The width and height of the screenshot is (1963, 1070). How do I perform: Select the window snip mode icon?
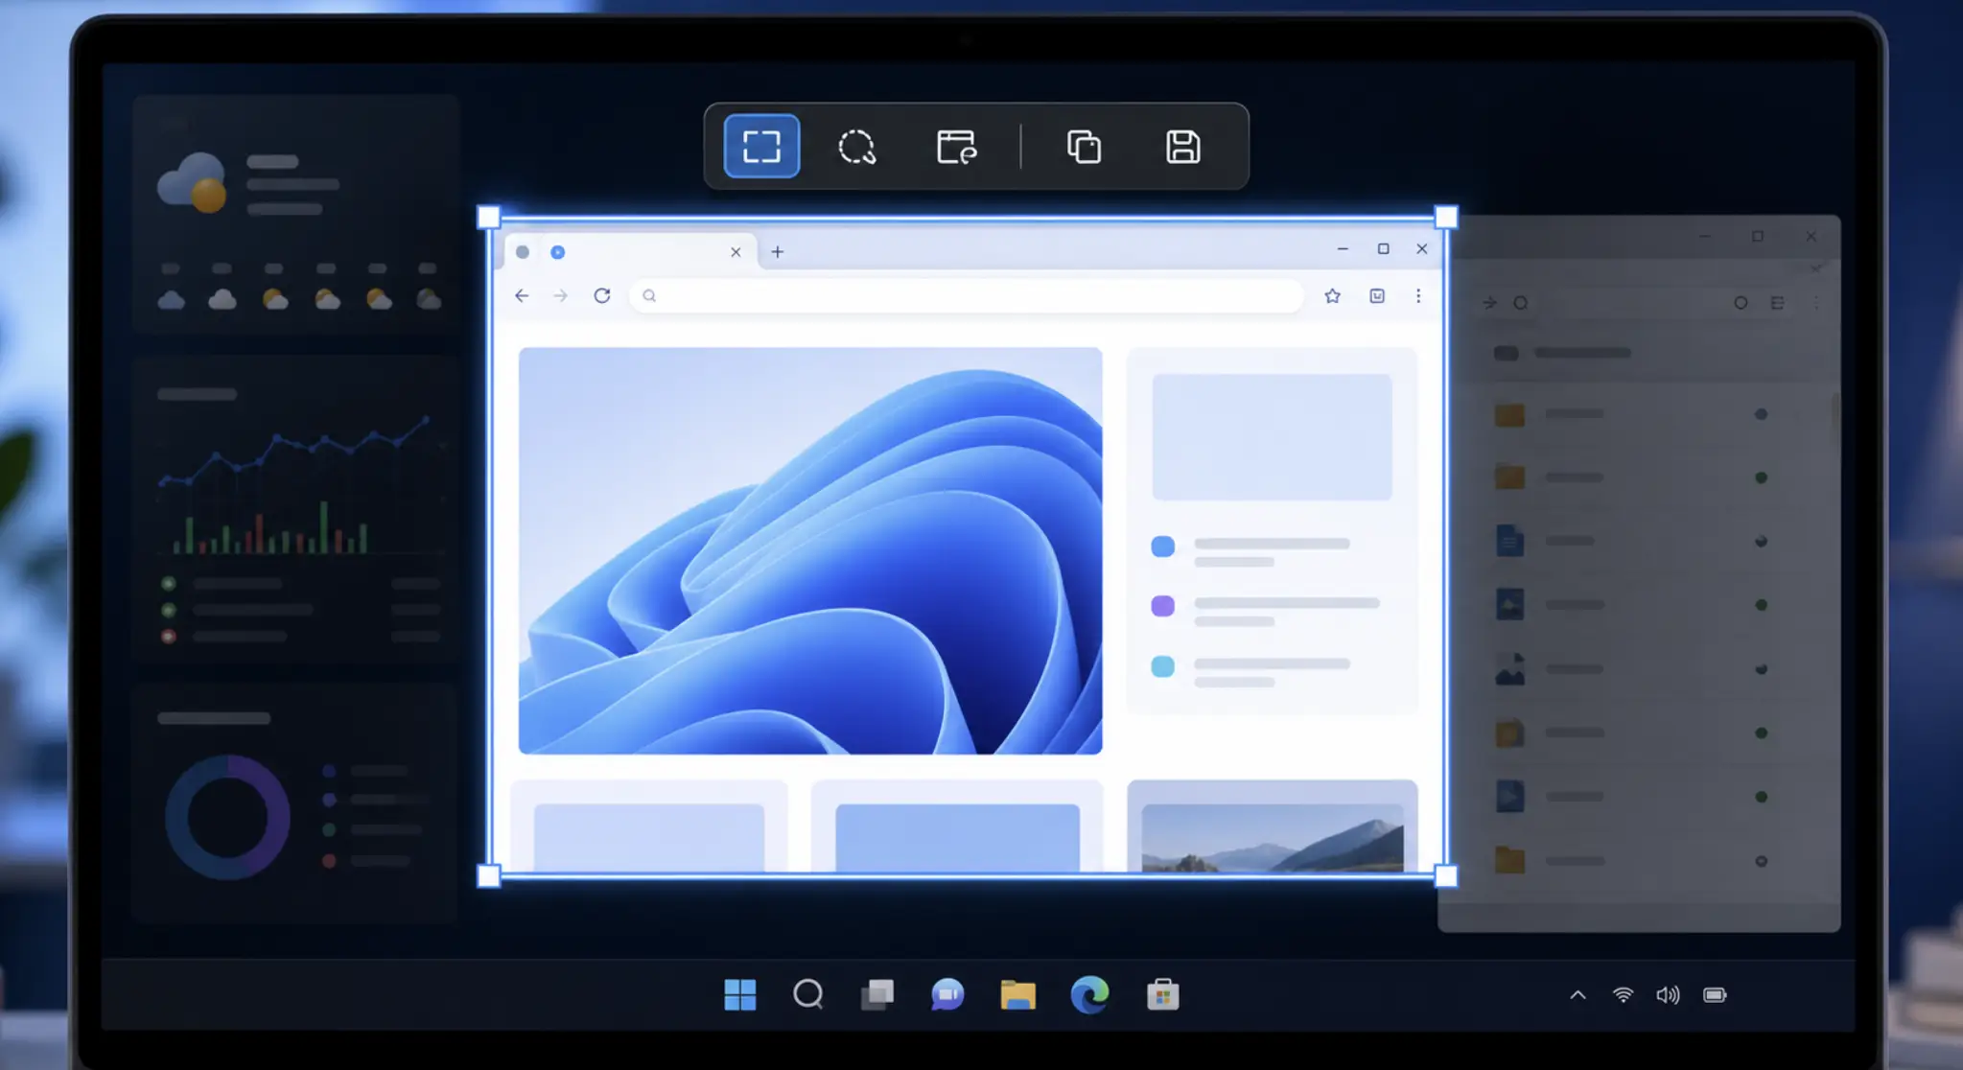(956, 147)
